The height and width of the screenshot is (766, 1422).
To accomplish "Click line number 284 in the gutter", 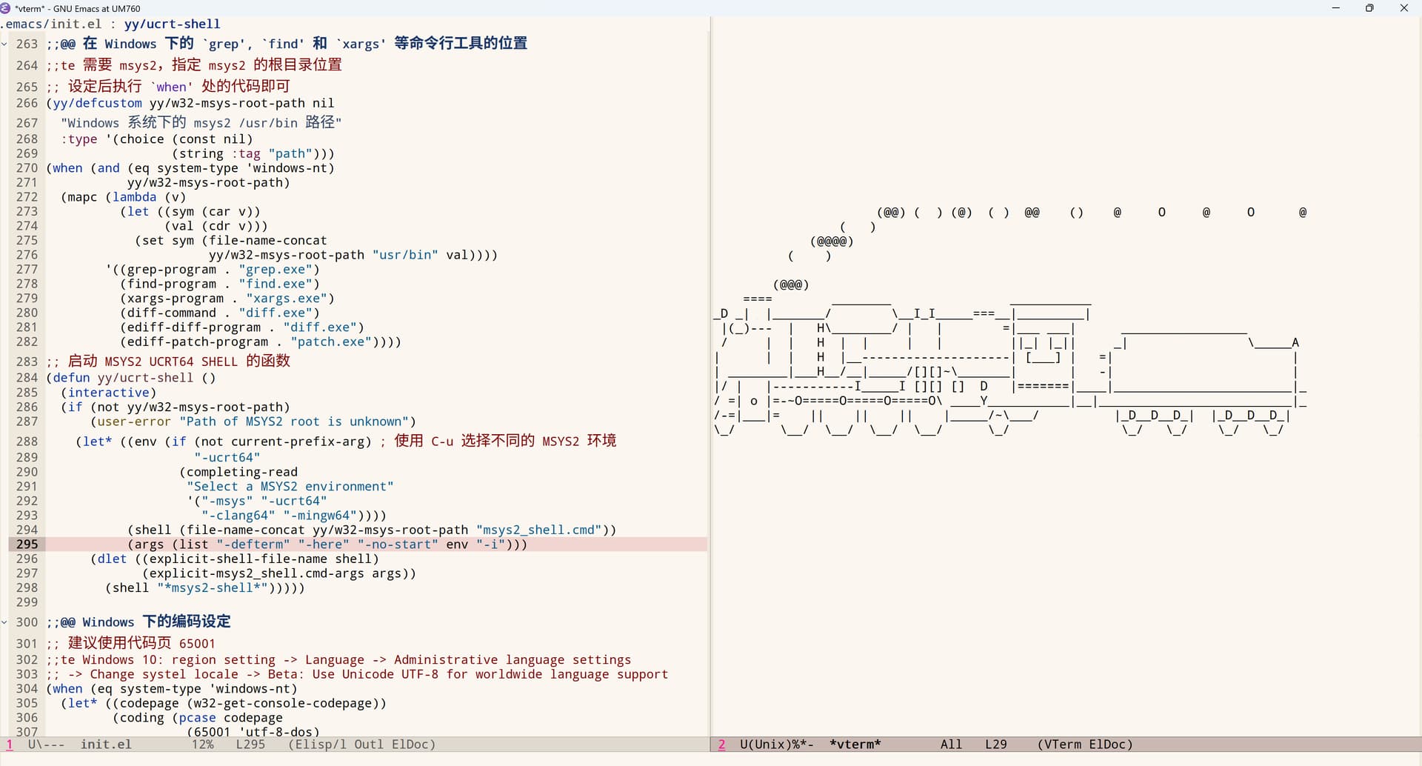I will coord(27,378).
